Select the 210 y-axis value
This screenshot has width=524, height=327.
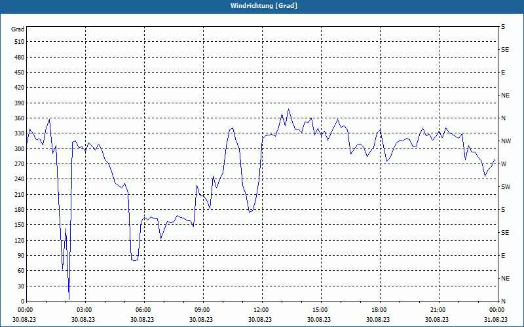(x=20, y=194)
